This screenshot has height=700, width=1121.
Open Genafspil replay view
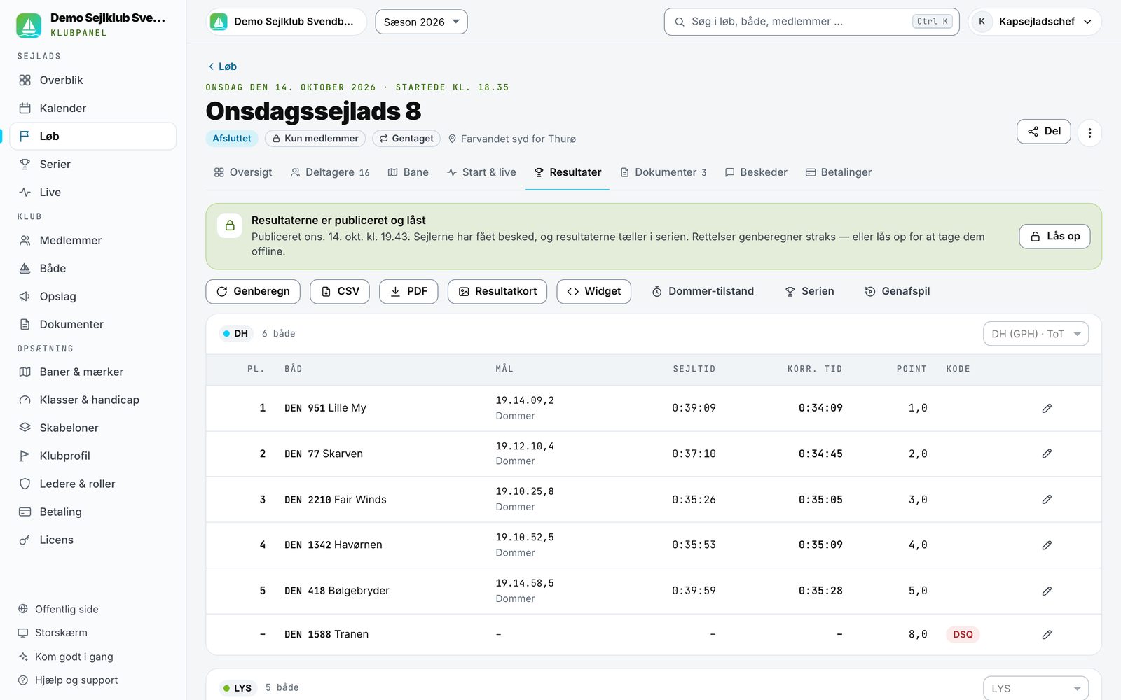coord(898,291)
